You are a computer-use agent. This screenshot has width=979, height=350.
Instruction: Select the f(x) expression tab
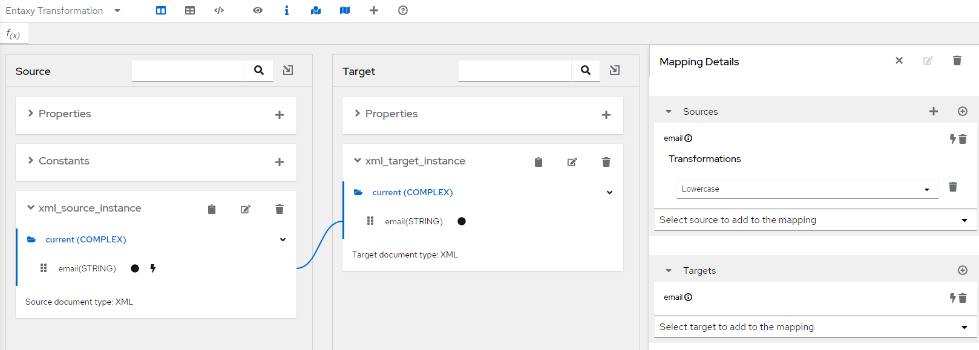(13, 34)
